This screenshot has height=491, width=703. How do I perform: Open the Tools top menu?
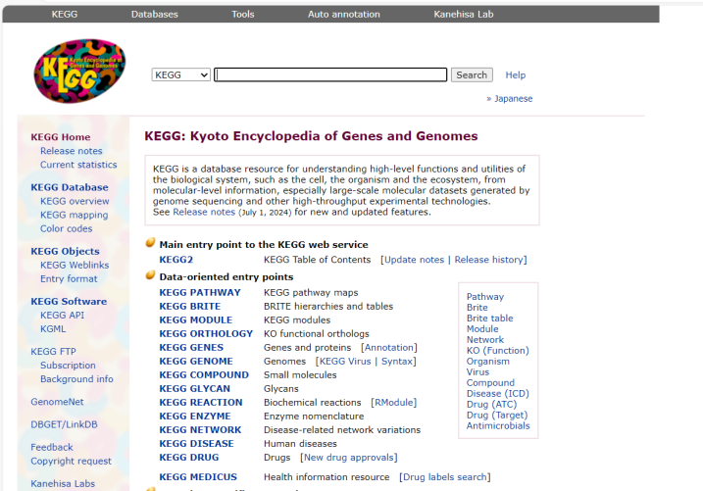tap(242, 15)
